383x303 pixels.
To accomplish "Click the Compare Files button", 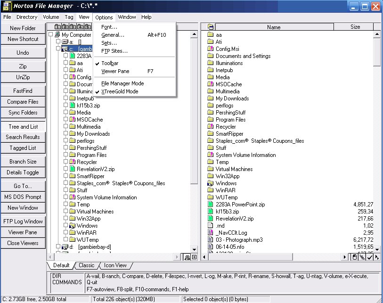I will pyautogui.click(x=23, y=102).
